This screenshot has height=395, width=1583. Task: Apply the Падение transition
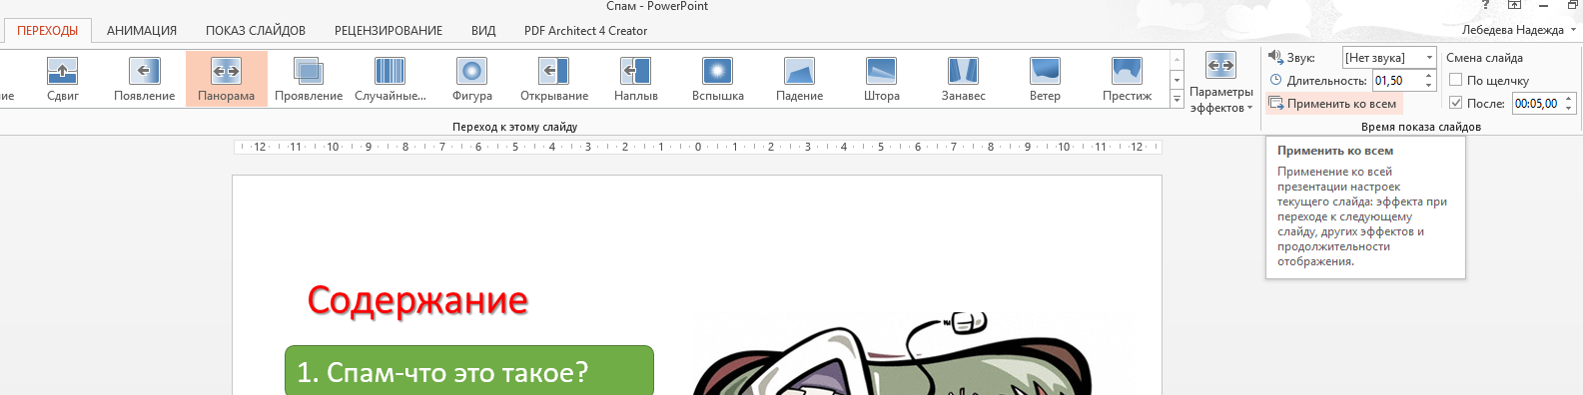click(800, 79)
